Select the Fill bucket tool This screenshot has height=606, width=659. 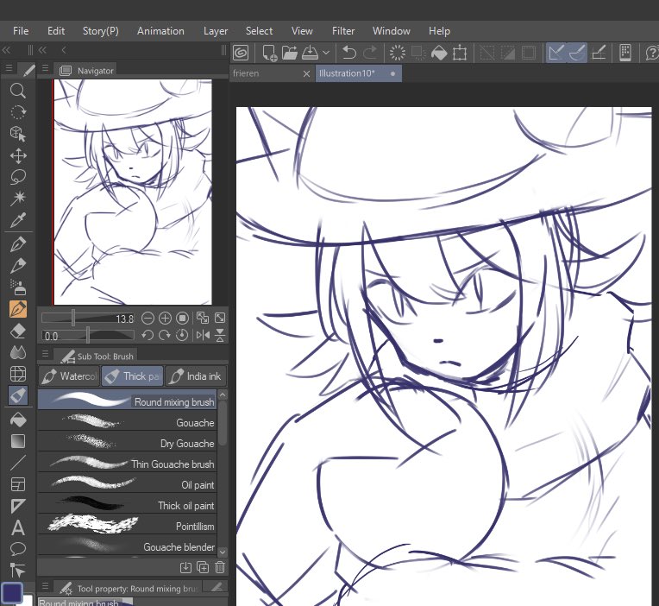[17, 420]
